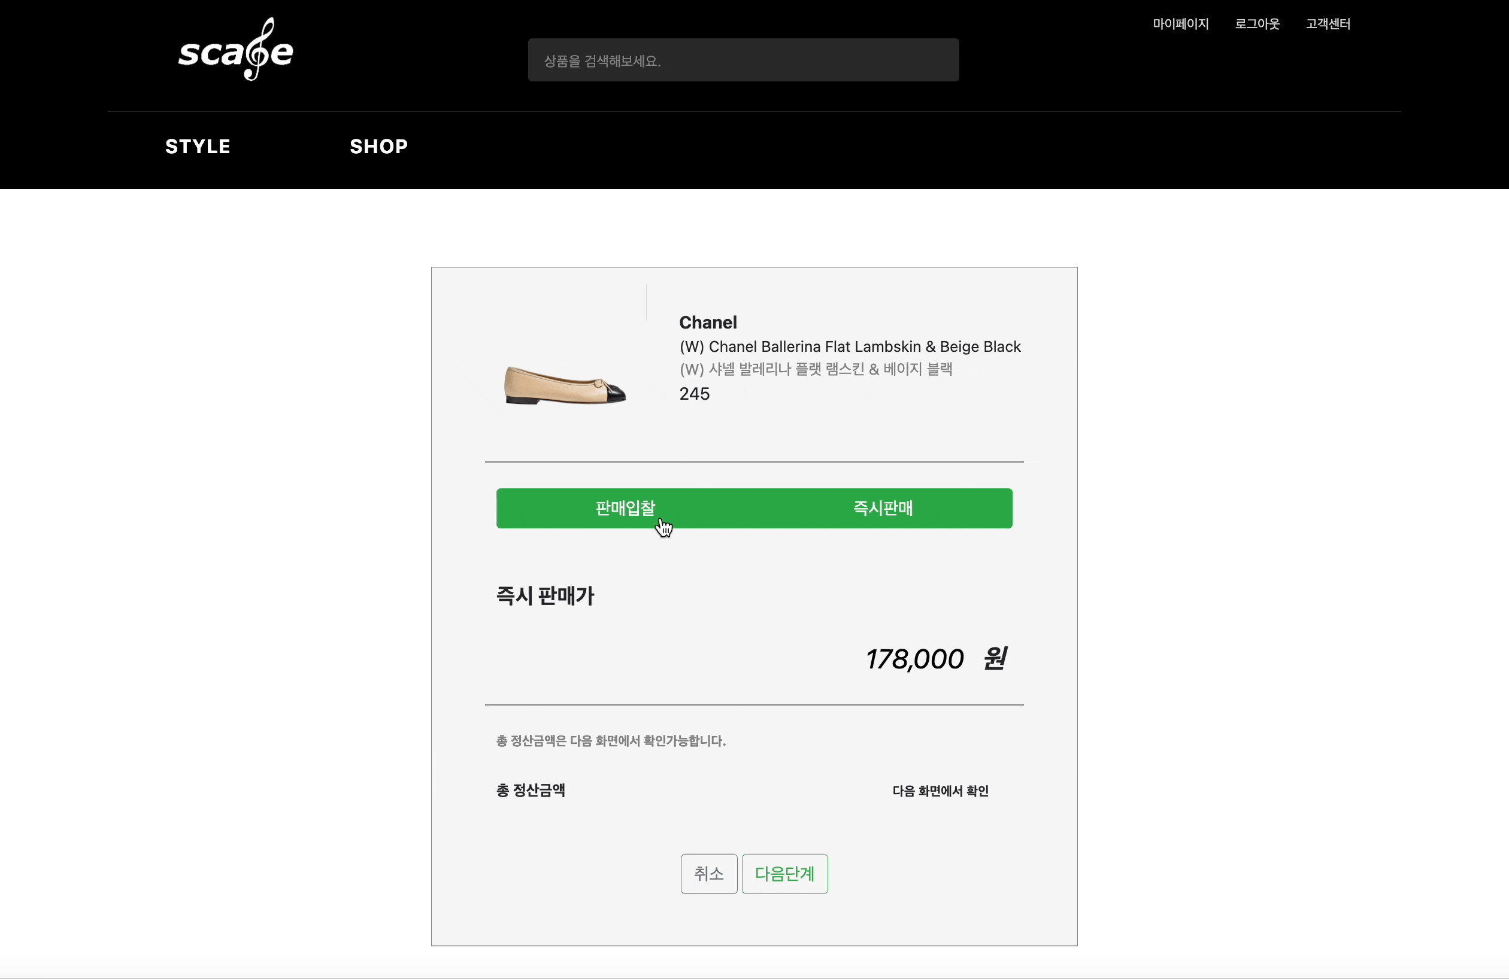Screen dimensions: 1509x979
Task: Click the 178,000 원 instant sale price
Action: click(x=937, y=658)
